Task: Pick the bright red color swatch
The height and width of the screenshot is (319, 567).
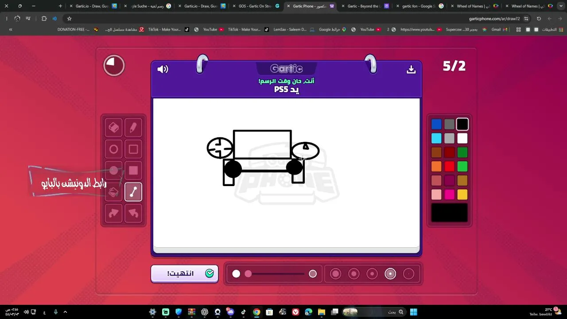Action: pos(449,167)
